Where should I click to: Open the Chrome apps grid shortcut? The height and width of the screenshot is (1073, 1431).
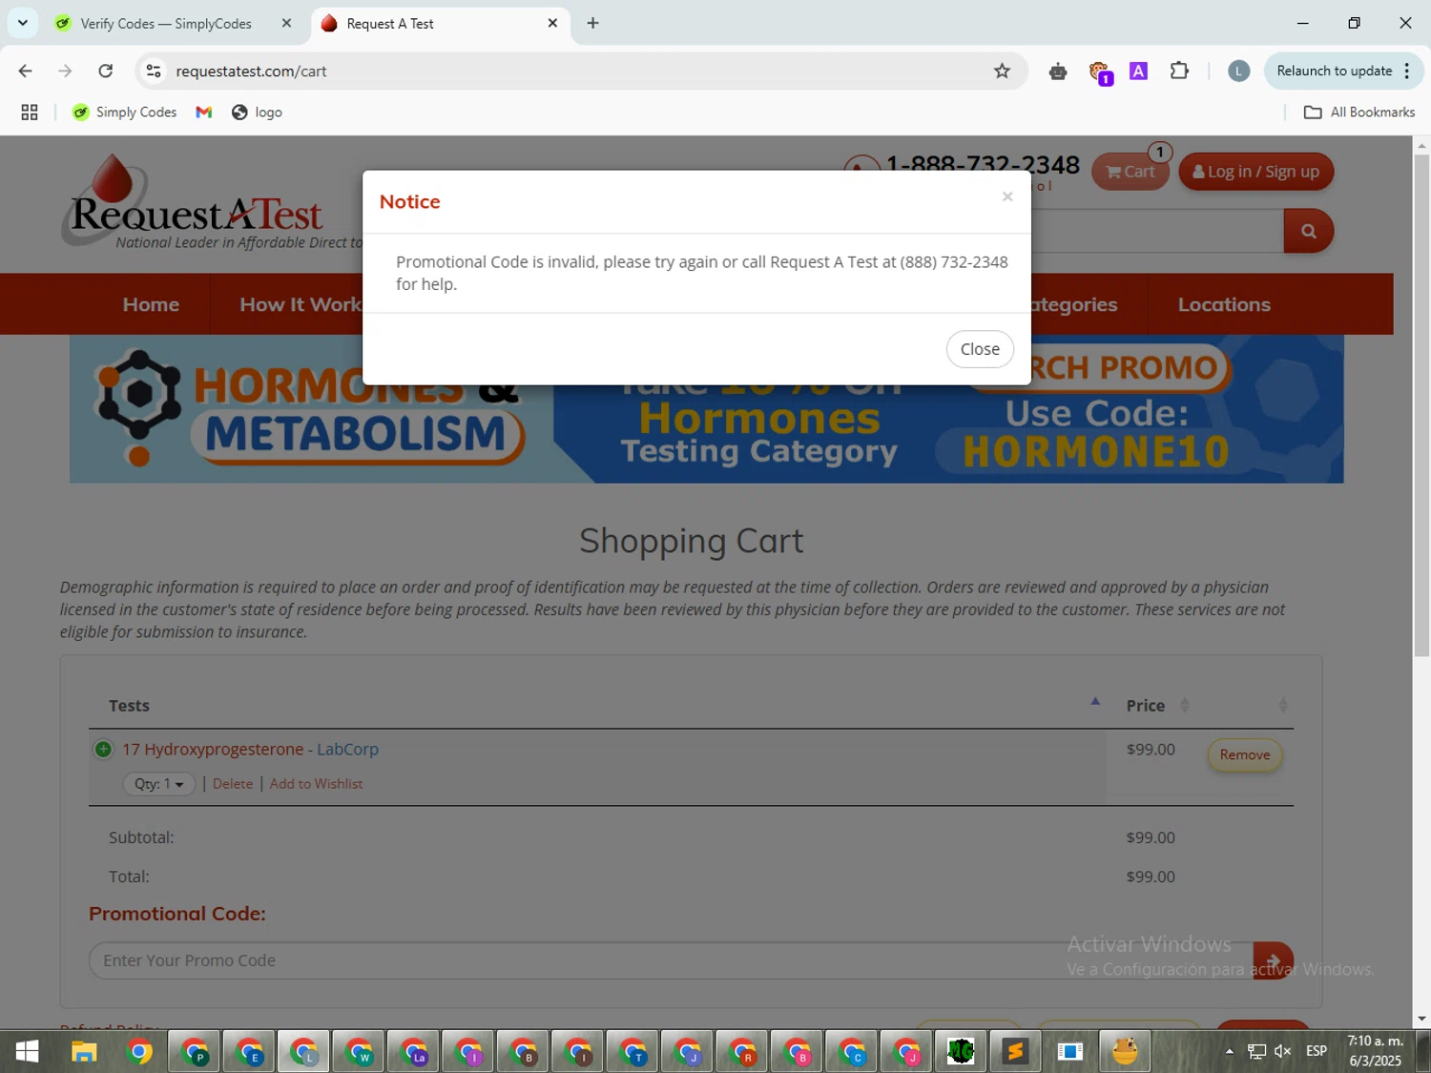pyautogui.click(x=30, y=113)
